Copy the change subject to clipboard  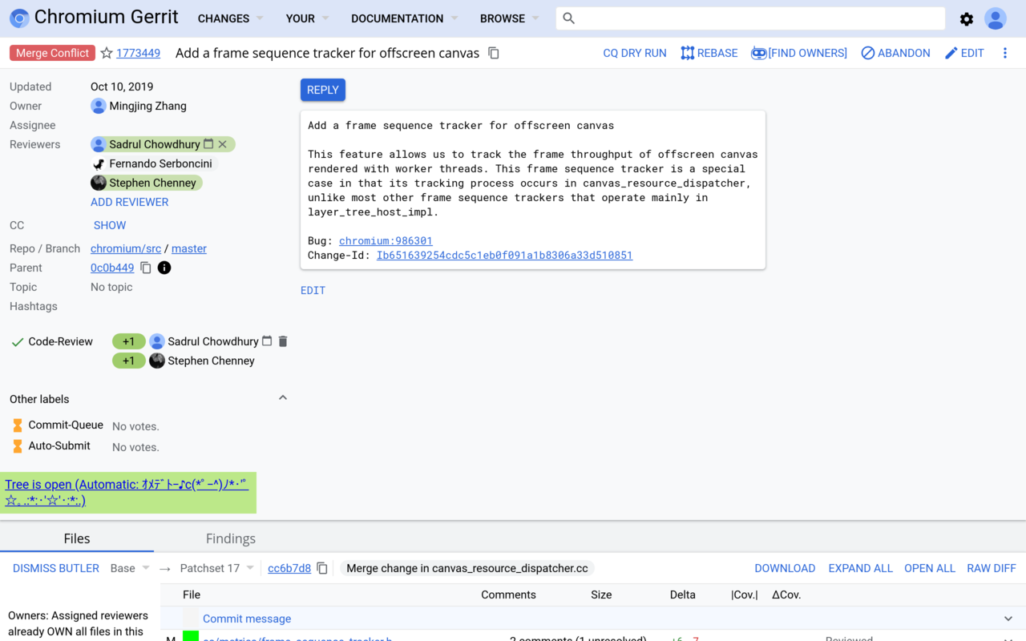coord(494,53)
